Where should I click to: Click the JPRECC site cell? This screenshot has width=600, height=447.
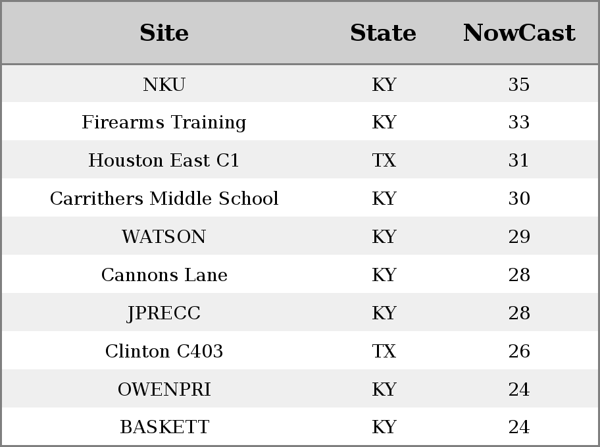coord(164,313)
